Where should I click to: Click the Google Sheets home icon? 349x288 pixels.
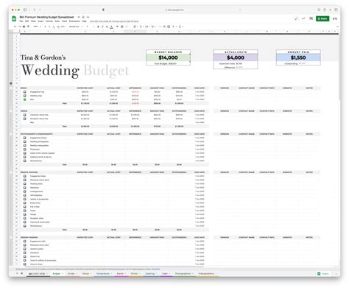tap(14, 18)
